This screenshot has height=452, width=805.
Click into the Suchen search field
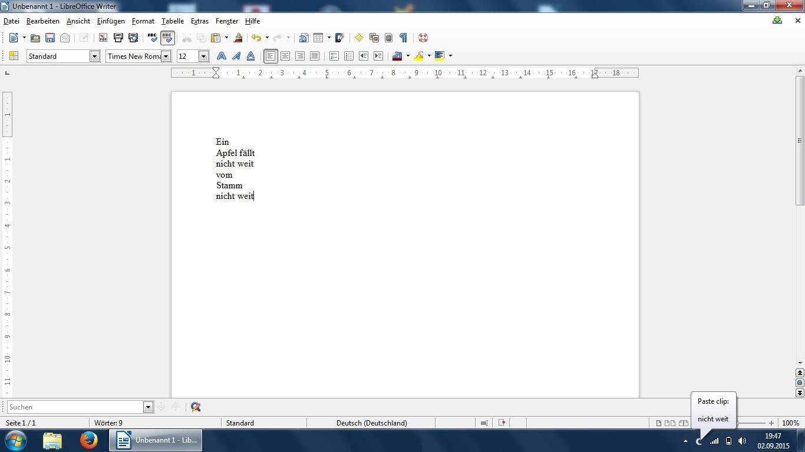(75, 407)
